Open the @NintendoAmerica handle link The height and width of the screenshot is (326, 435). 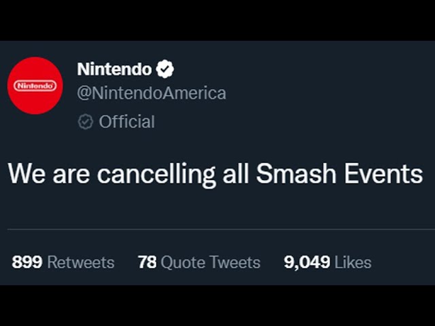pyautogui.click(x=151, y=93)
